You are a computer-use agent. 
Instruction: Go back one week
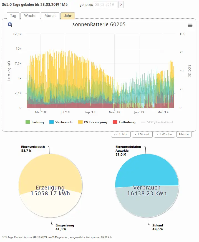[x=164, y=134]
